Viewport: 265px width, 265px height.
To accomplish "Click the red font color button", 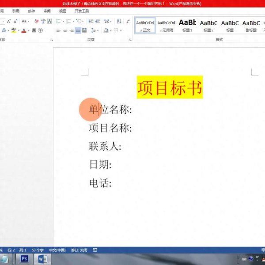I will tap(24, 30).
